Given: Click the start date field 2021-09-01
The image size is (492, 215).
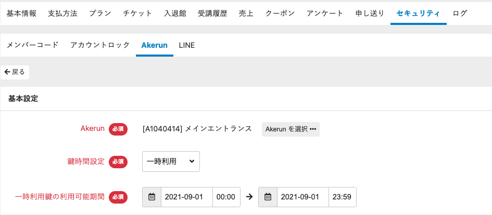Looking at the screenshot, I should tap(187, 197).
